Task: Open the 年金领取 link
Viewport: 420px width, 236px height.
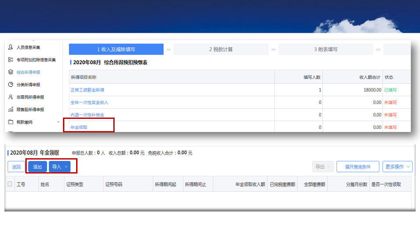Action: pos(79,127)
